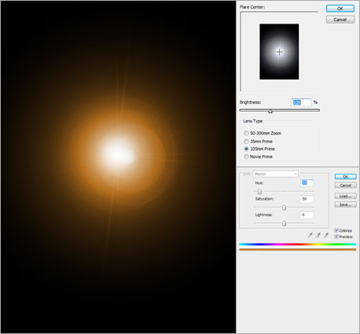Select the first eyedropper tool icon

[x=310, y=235]
